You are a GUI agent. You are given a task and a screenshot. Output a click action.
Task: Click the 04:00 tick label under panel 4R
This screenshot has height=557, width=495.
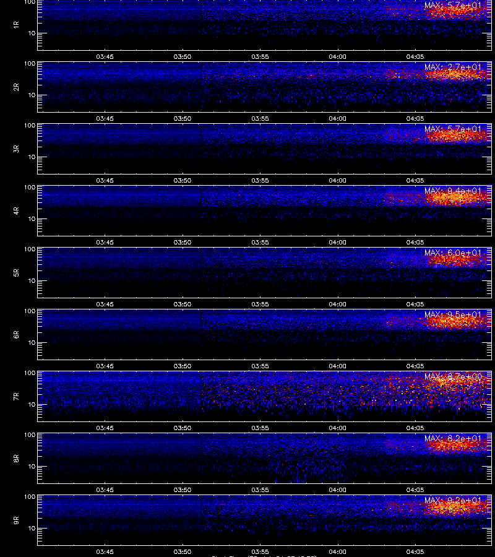[337, 242]
